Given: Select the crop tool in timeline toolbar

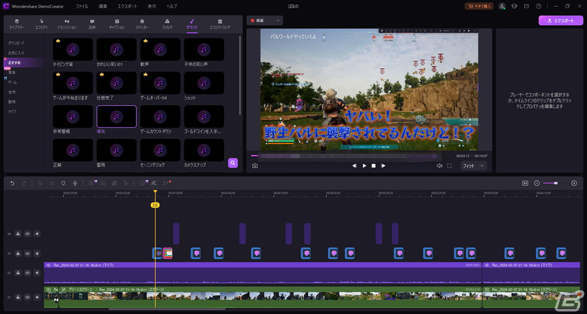Looking at the screenshot, I should [x=40, y=183].
